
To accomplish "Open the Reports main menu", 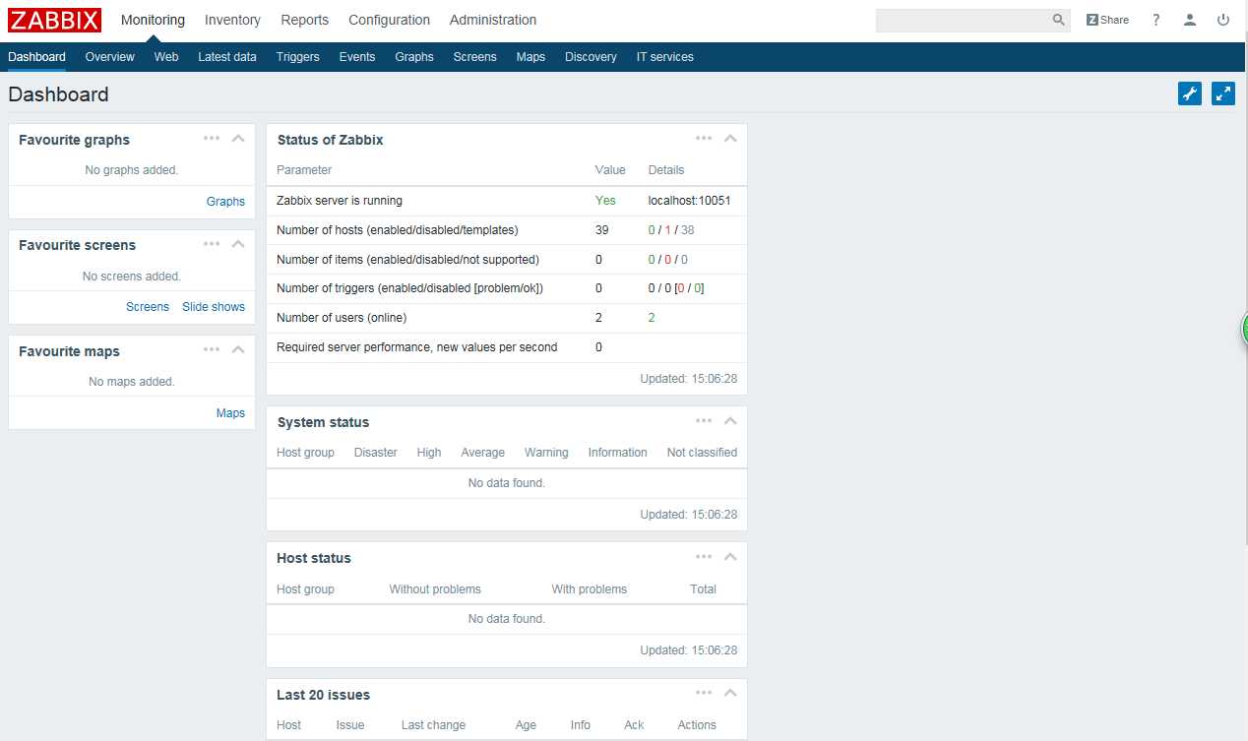I will (305, 20).
